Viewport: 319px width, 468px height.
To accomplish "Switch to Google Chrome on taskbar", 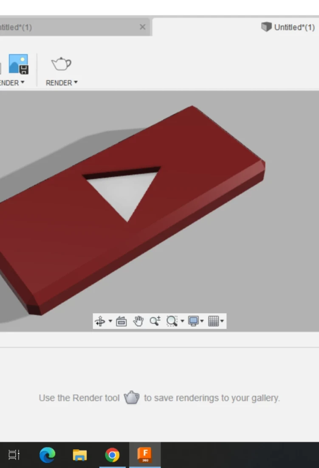I will coord(112,455).
